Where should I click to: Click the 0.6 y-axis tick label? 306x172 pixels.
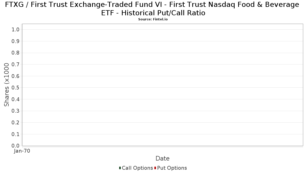click(x=16, y=76)
